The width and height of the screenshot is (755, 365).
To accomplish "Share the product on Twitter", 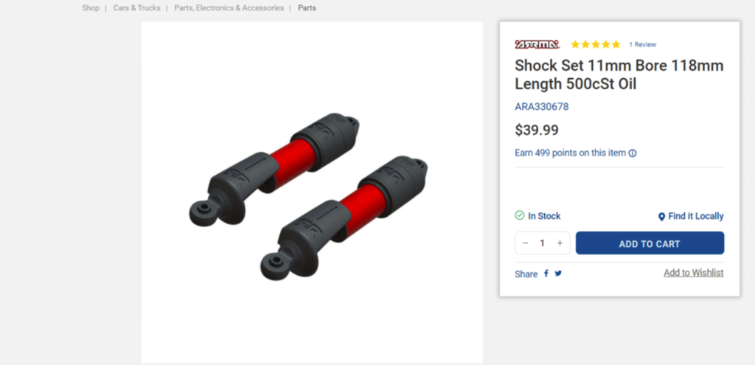I will (558, 274).
